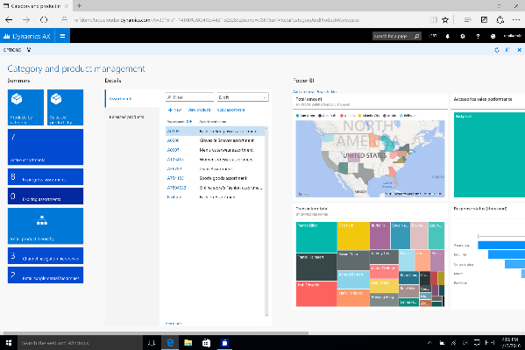Click the Filter input field
The height and width of the screenshot is (350, 525).
(190, 97)
